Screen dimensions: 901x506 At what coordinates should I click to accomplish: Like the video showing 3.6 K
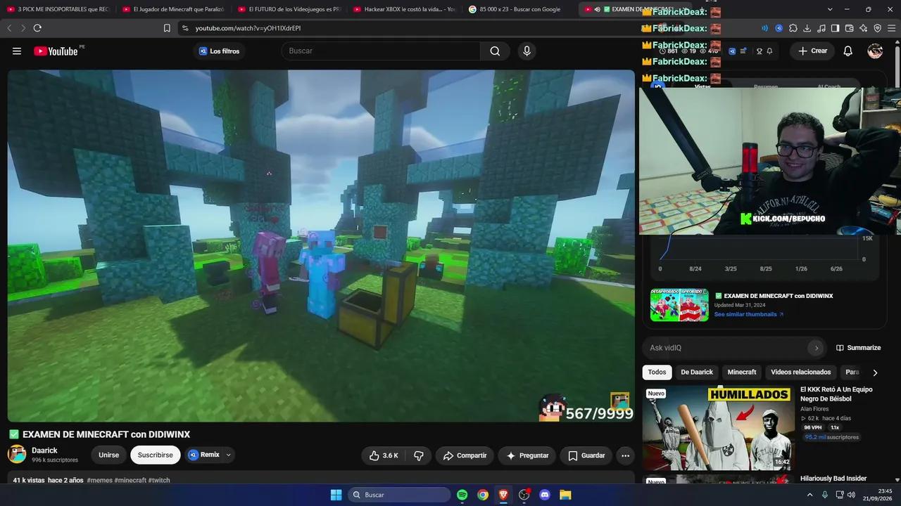(x=384, y=455)
